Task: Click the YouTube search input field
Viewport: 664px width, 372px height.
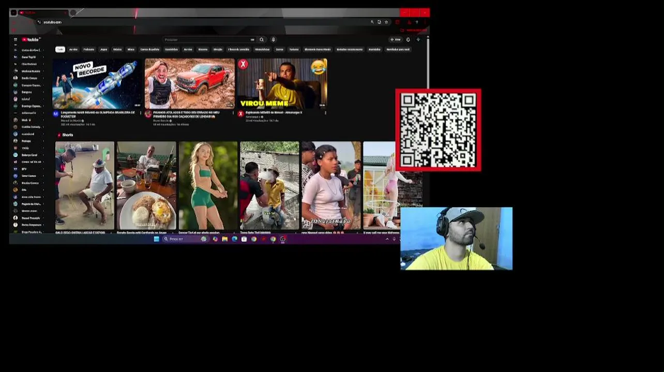Action: [206, 39]
